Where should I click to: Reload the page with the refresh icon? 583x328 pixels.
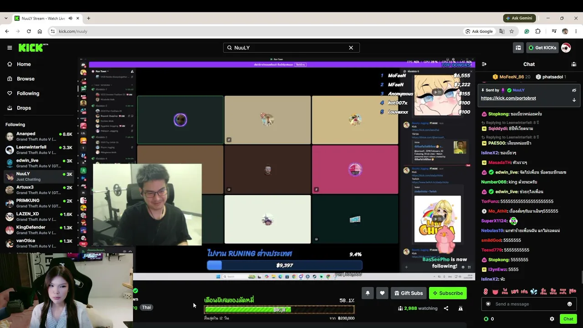[x=29, y=31]
